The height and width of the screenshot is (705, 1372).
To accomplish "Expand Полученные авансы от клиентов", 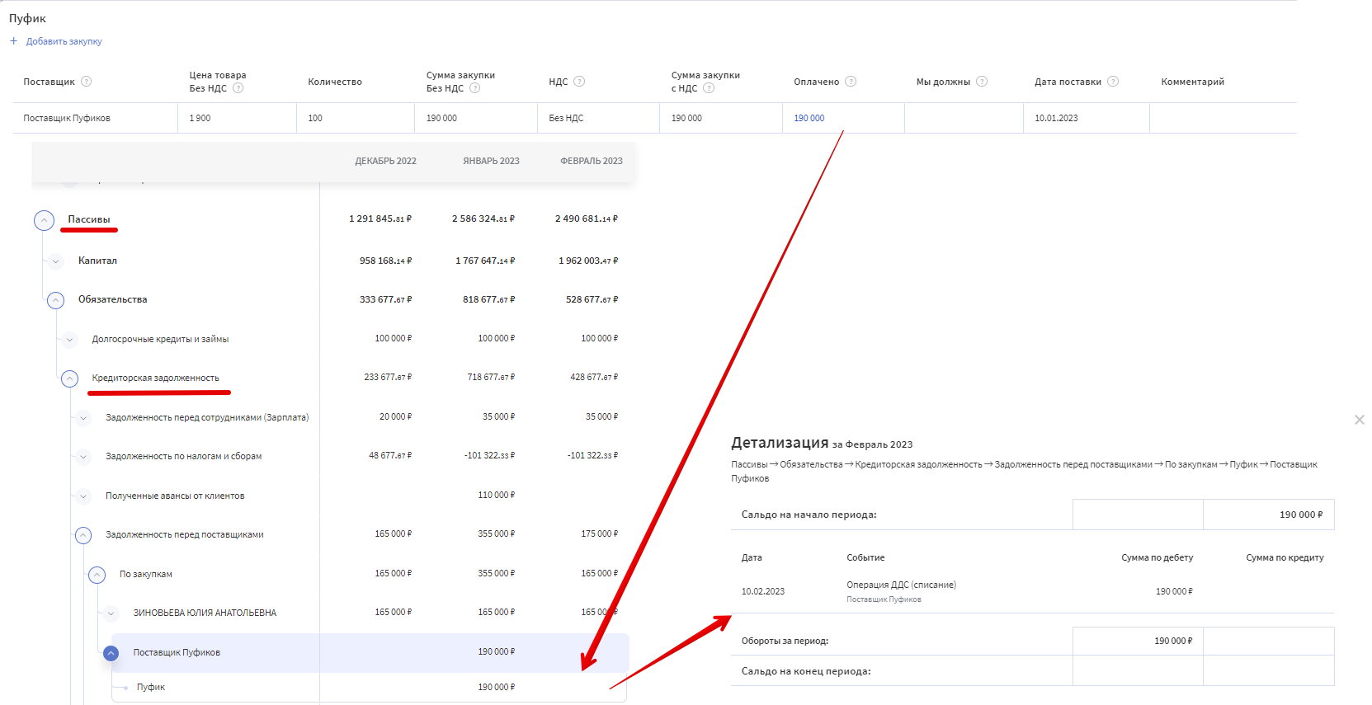I will click(x=83, y=496).
